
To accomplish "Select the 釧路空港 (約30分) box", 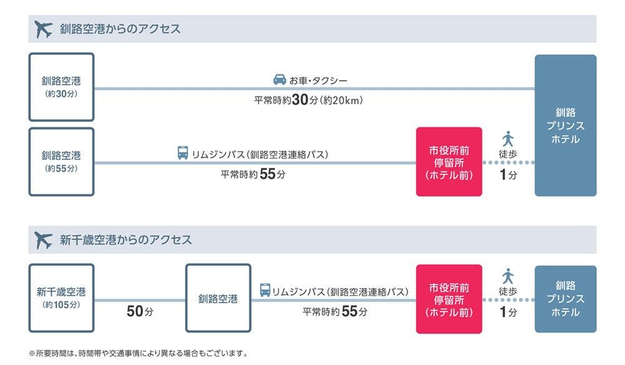I will (61, 87).
